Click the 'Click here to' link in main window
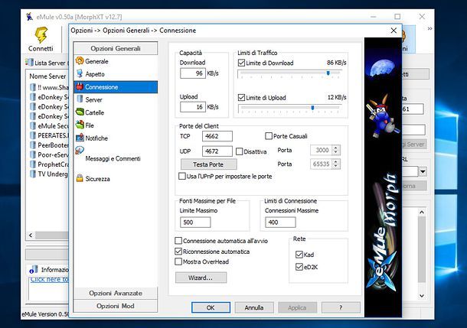This screenshot has width=467, height=328. (x=50, y=279)
